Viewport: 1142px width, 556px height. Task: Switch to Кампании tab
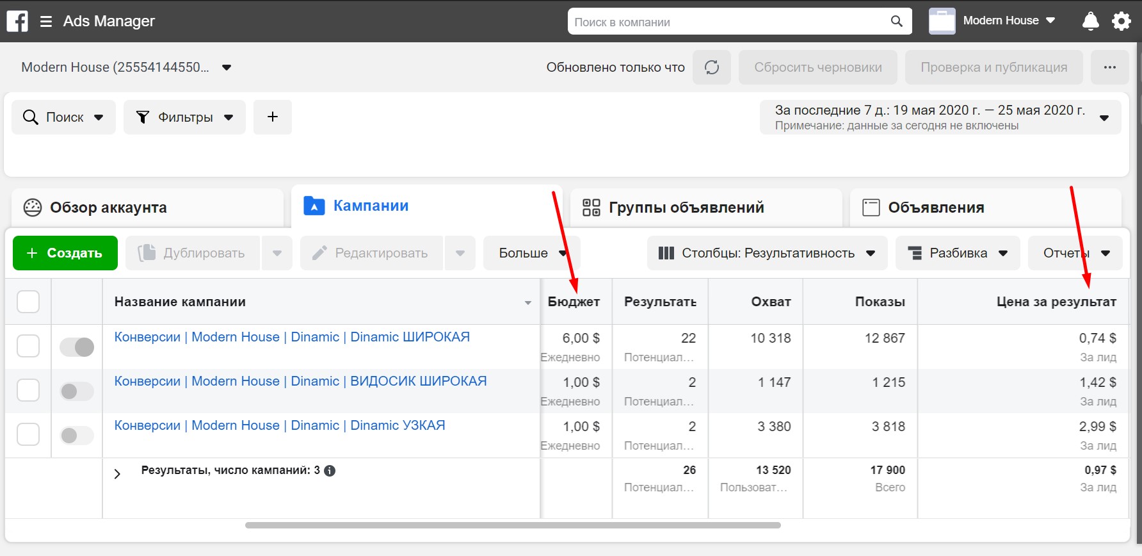(x=427, y=206)
